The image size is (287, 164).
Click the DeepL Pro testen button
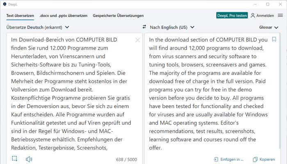point(232,16)
